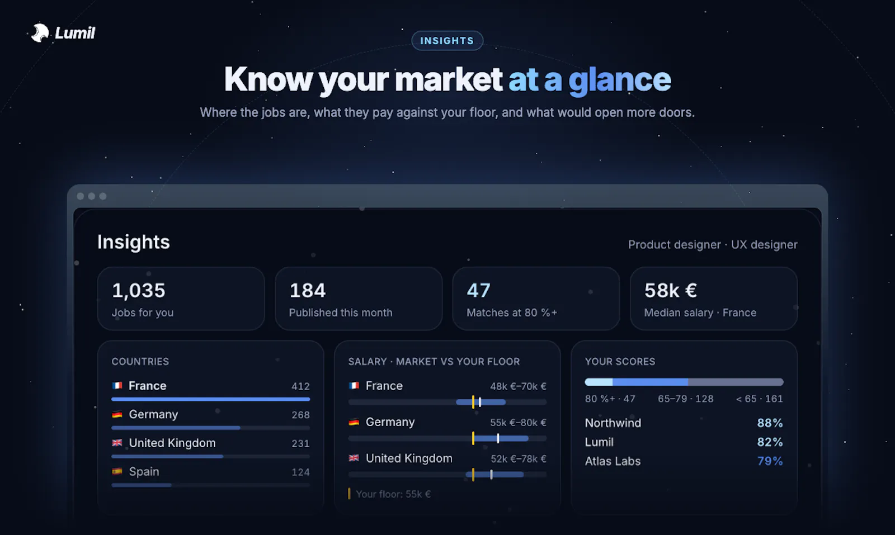
Task: Click the France flag in Countries list
Action: 117,386
